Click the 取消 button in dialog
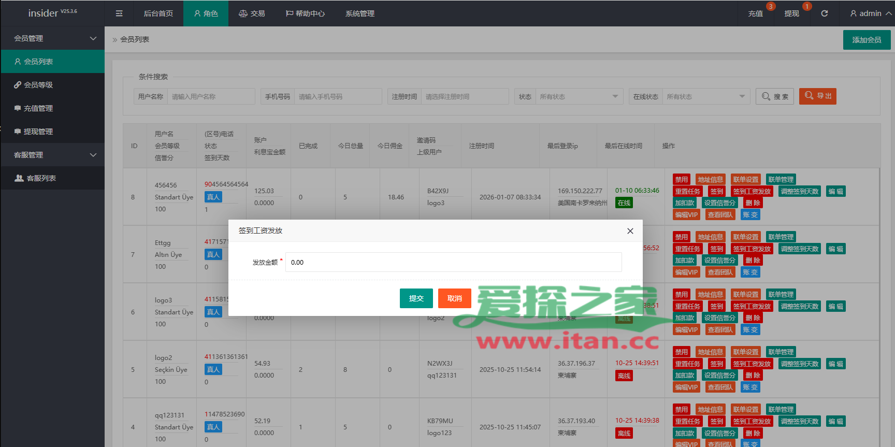This screenshot has width=895, height=447. point(454,298)
